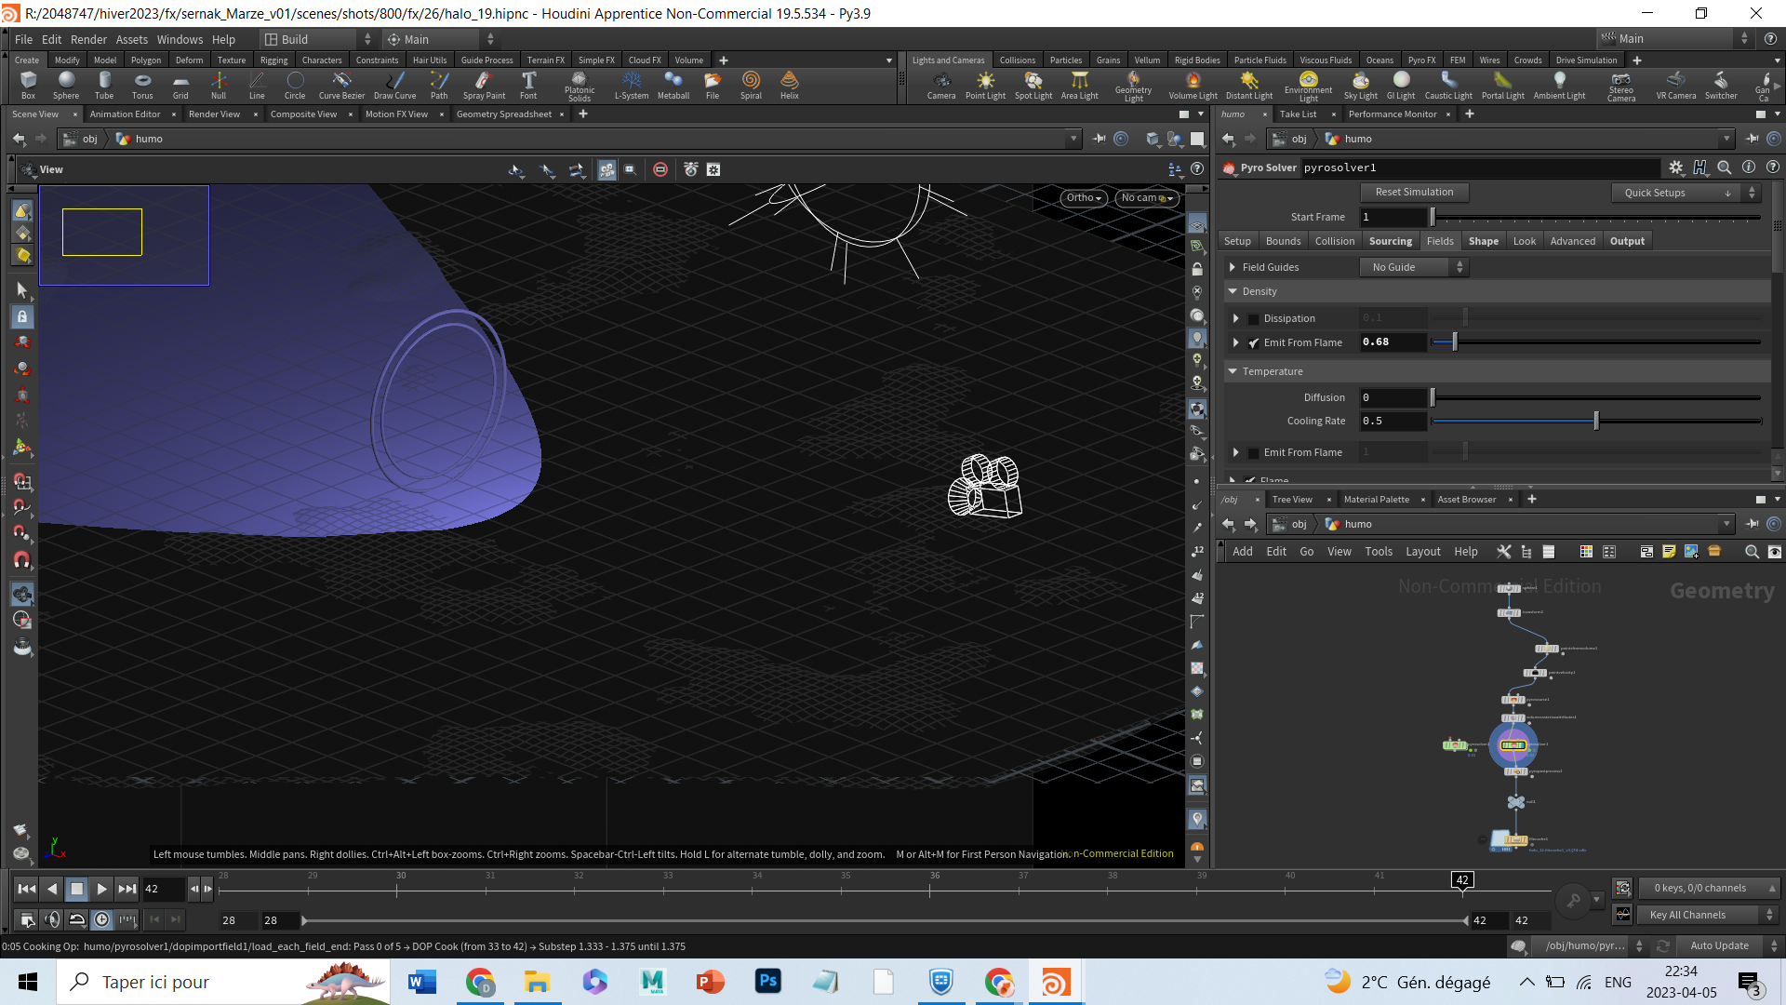This screenshot has height=1005, width=1786.
Task: Choose the Spot Light tool
Action: pyautogui.click(x=1033, y=85)
